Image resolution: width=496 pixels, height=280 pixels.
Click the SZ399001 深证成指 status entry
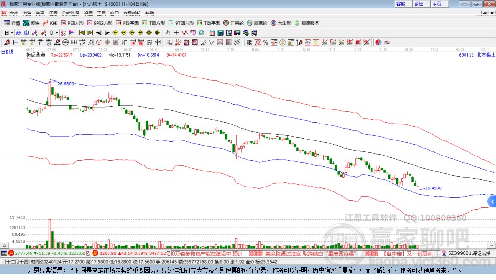coord(466,253)
